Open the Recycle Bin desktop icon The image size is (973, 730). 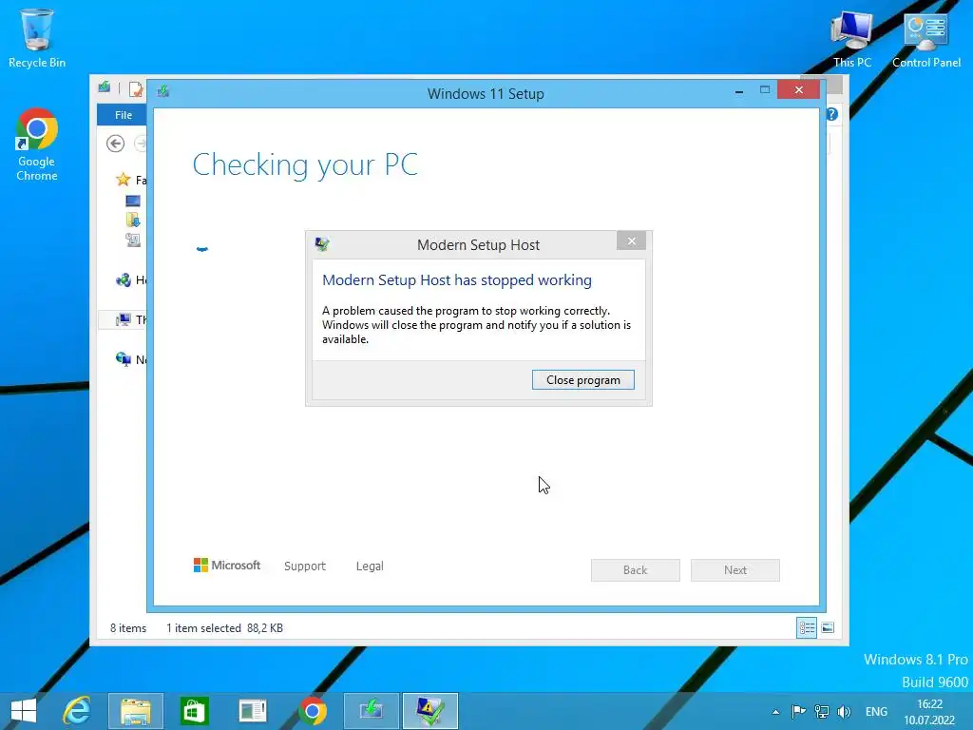click(x=37, y=38)
